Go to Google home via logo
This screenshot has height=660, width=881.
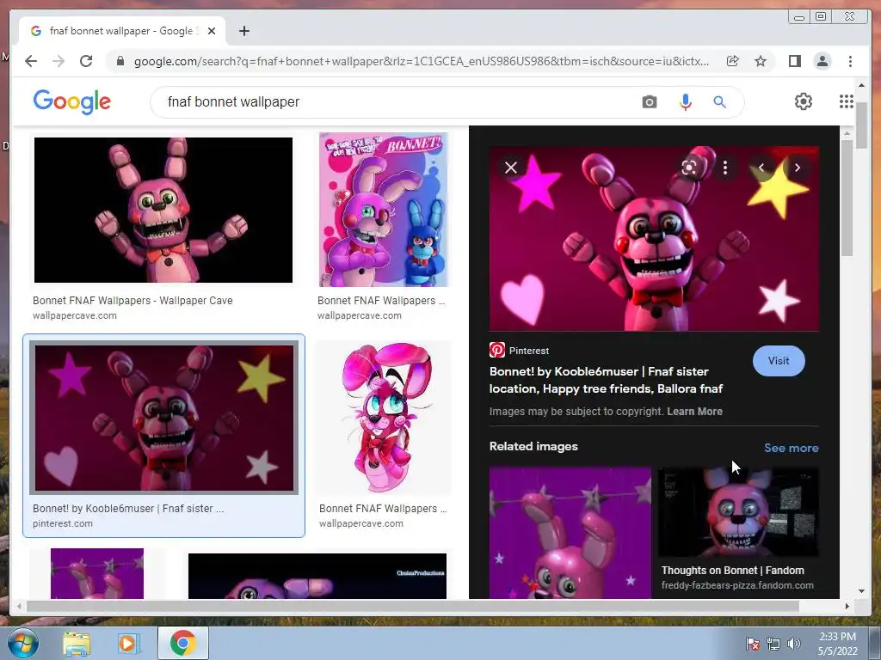[x=72, y=101]
